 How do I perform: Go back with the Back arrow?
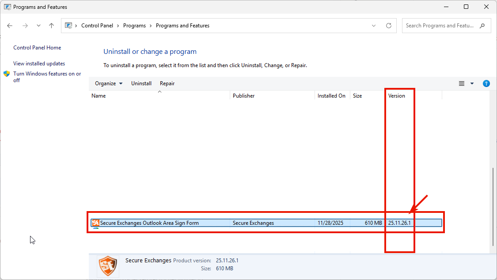click(10, 26)
